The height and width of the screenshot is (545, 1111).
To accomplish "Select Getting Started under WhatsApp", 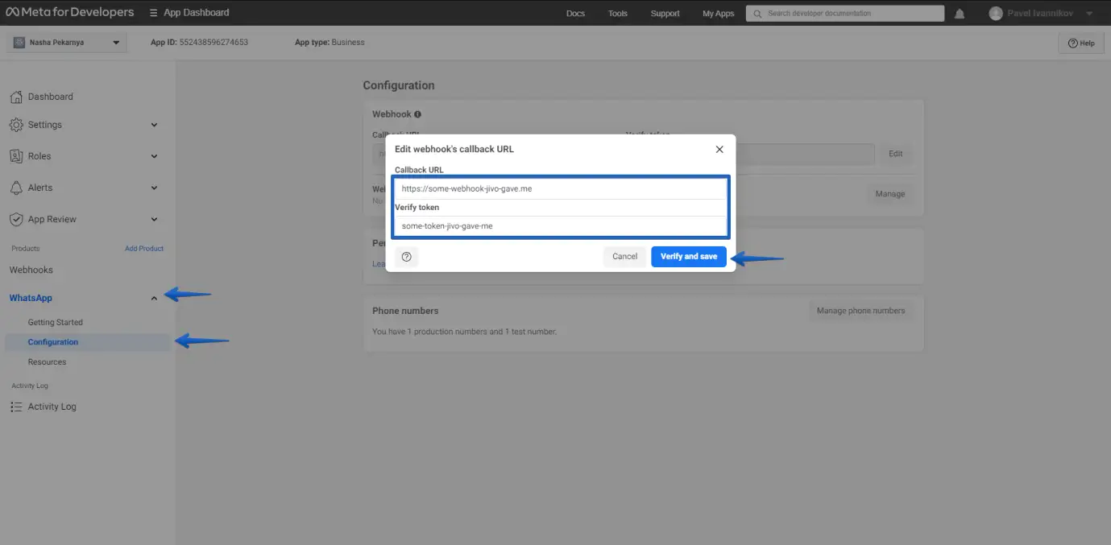I will (x=56, y=323).
